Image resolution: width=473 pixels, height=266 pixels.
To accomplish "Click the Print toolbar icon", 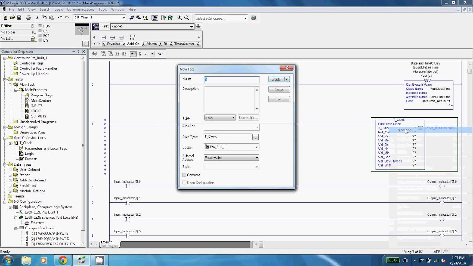I will [x=28, y=18].
